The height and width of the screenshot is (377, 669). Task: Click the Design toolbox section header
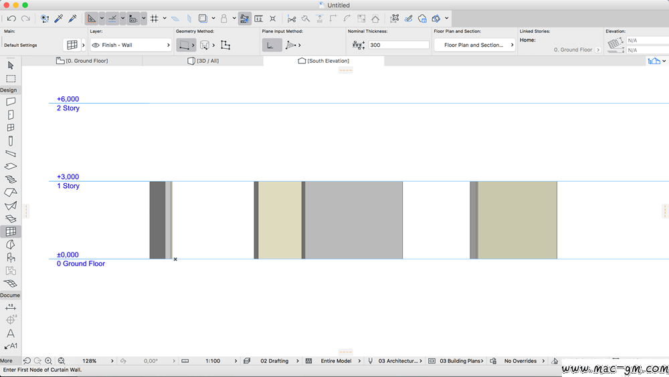click(10, 90)
